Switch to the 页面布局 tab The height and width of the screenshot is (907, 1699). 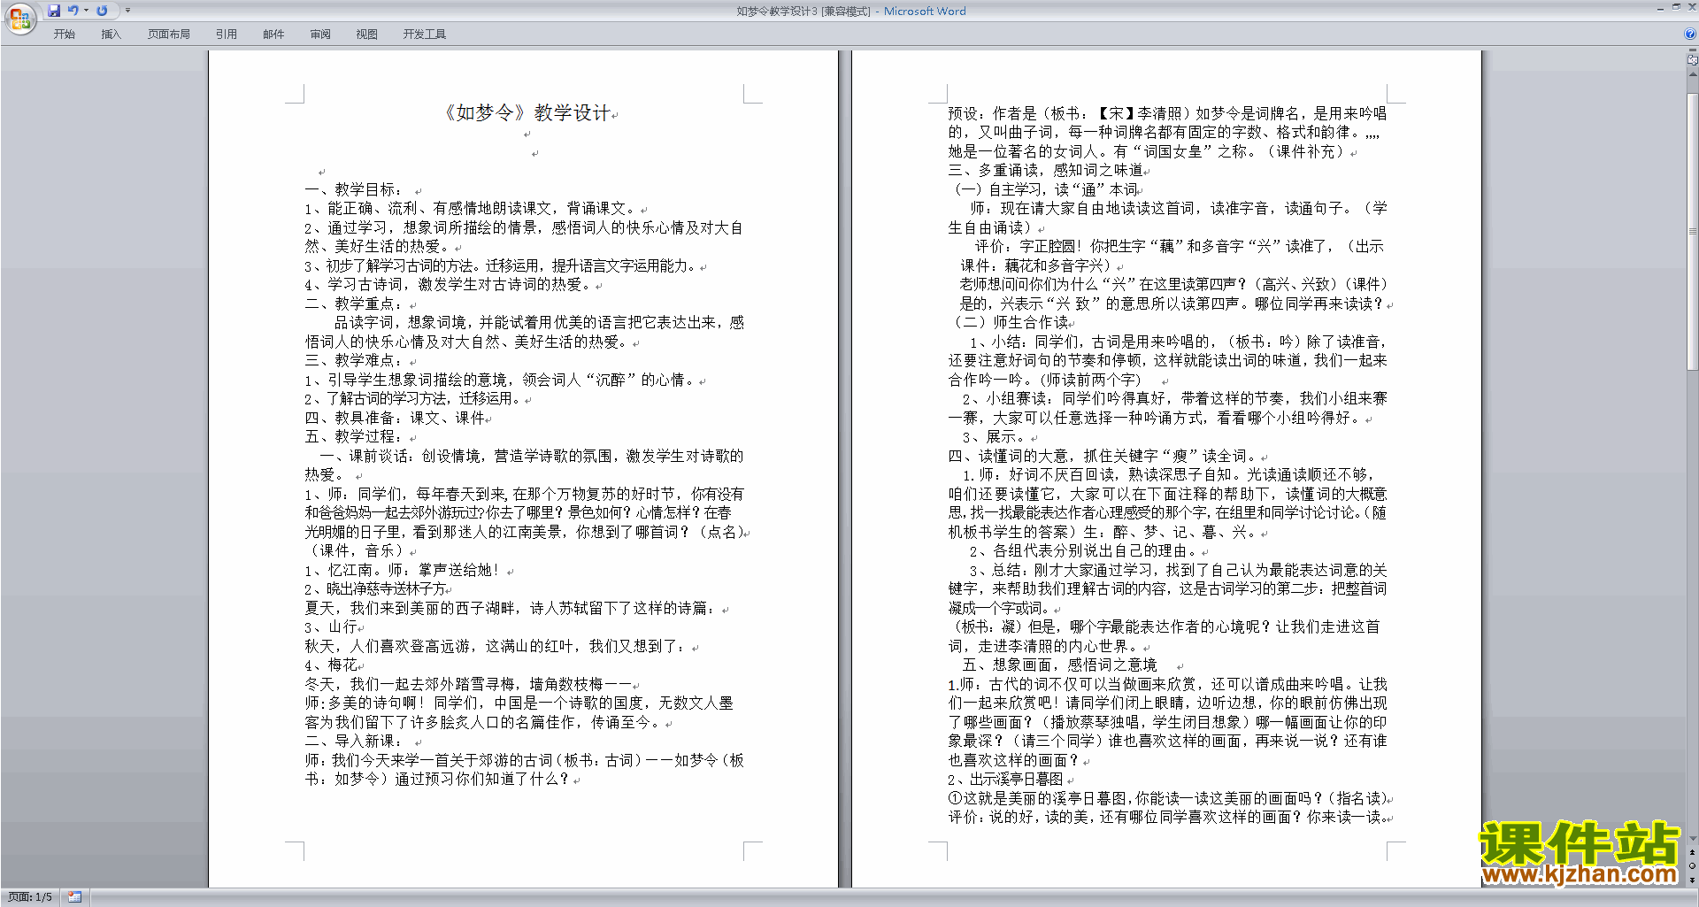(169, 35)
